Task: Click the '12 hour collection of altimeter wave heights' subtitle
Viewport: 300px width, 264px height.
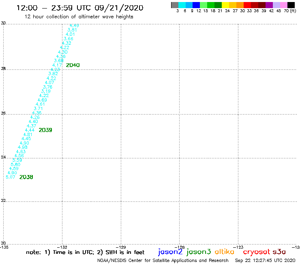Action: (79, 17)
